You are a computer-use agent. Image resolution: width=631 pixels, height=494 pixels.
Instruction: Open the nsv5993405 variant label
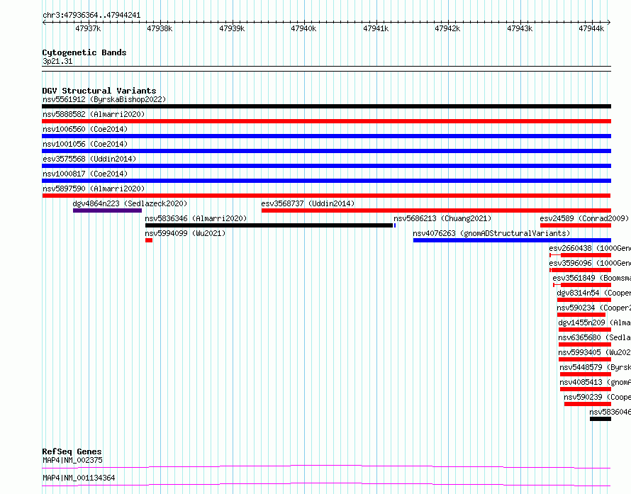click(x=594, y=352)
